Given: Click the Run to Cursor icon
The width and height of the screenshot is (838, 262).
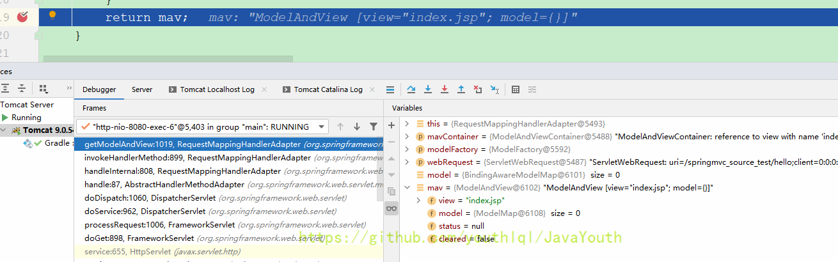Looking at the screenshot, I should pyautogui.click(x=494, y=89).
